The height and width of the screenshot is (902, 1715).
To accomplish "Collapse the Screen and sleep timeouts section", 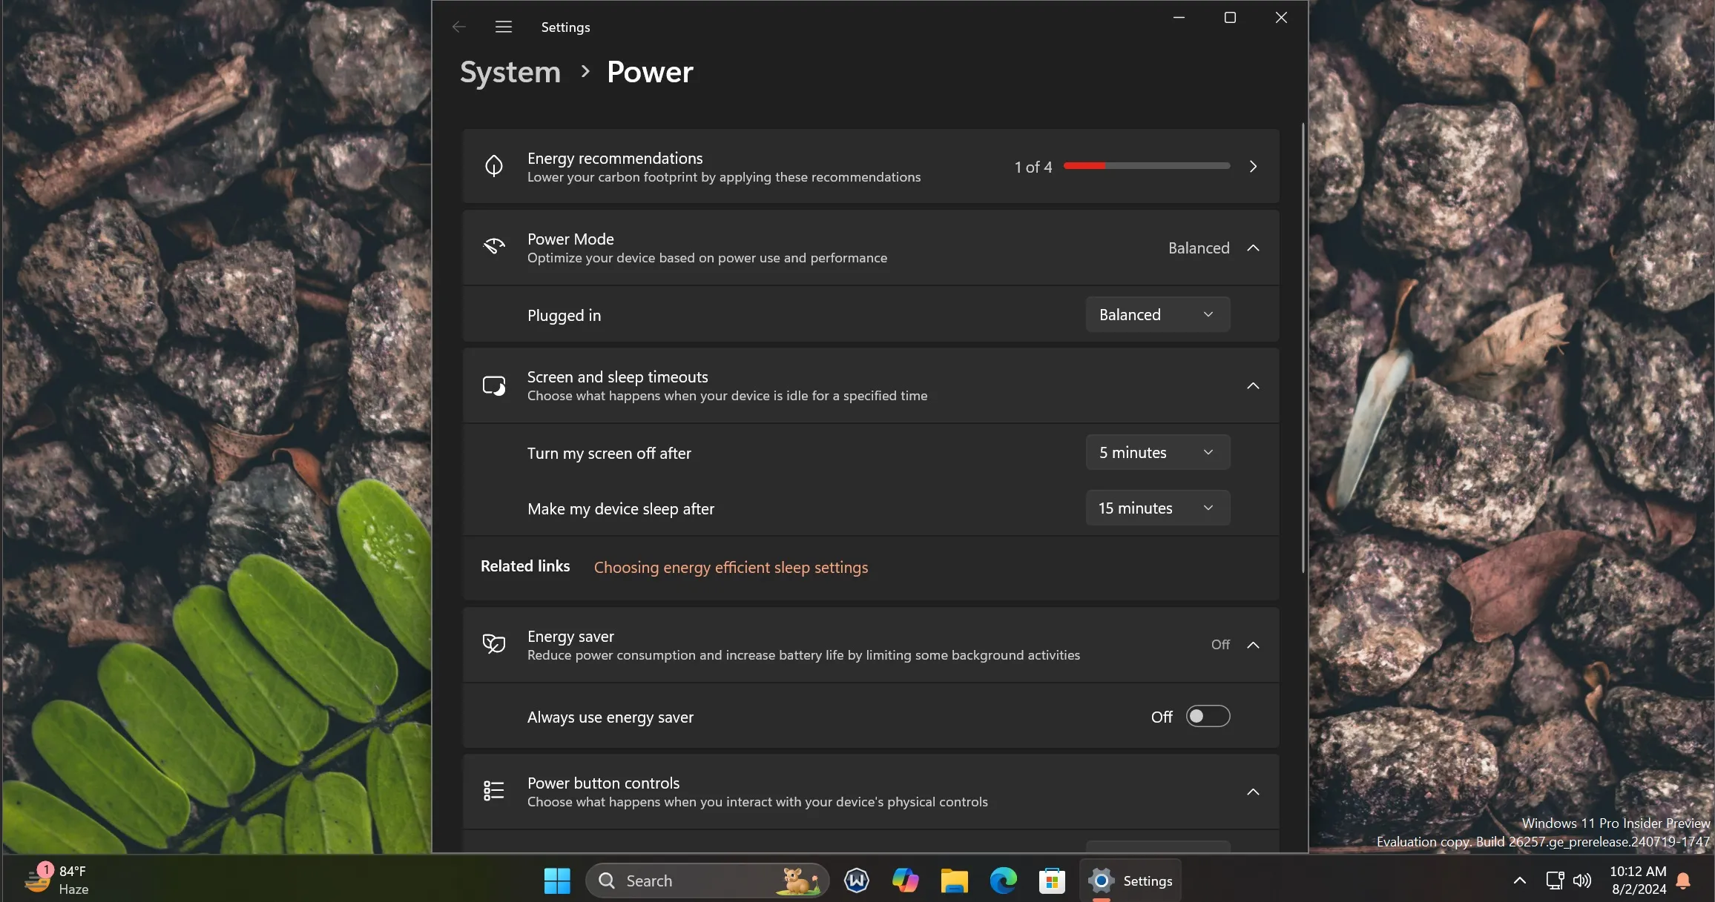I will coord(1252,385).
